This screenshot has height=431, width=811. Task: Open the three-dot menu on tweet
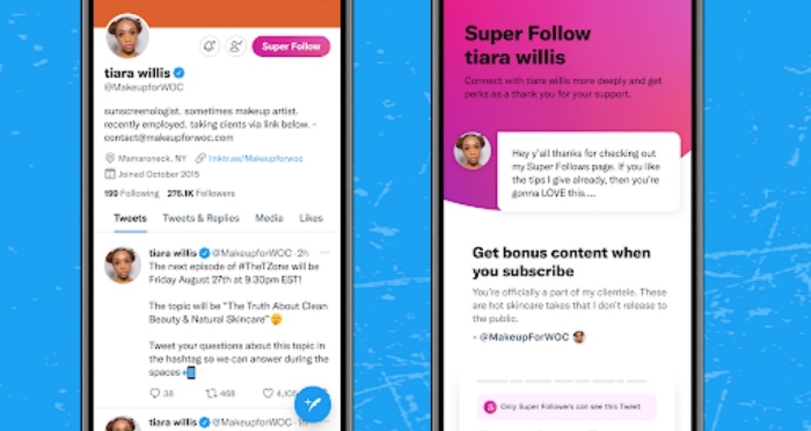click(x=324, y=252)
